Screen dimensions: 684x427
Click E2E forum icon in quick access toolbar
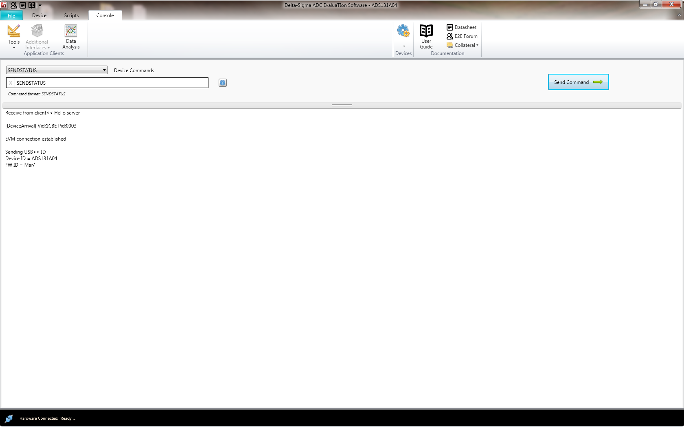14,5
